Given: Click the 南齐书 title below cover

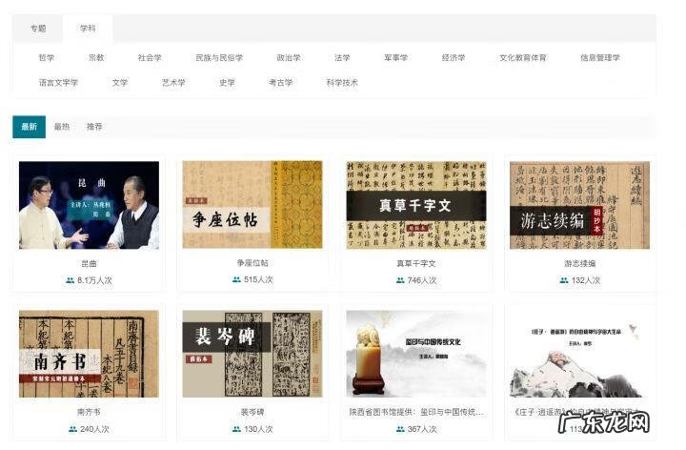Looking at the screenshot, I should 89,412.
